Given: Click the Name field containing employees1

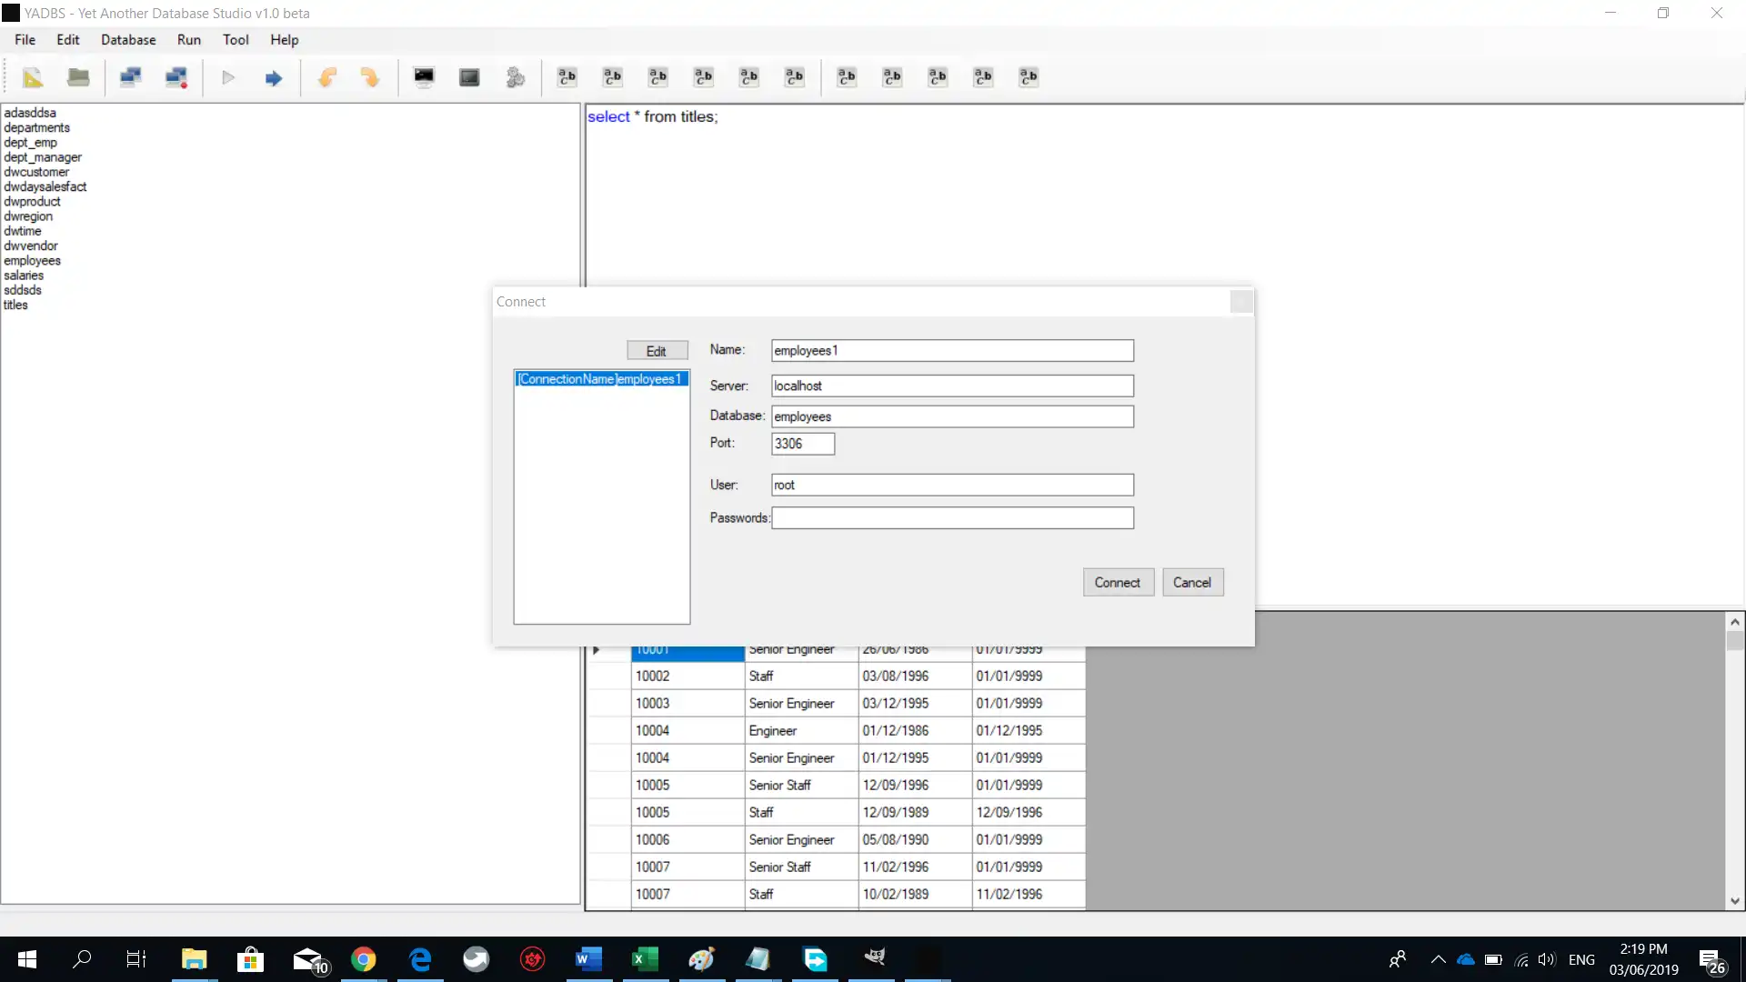Looking at the screenshot, I should point(952,351).
